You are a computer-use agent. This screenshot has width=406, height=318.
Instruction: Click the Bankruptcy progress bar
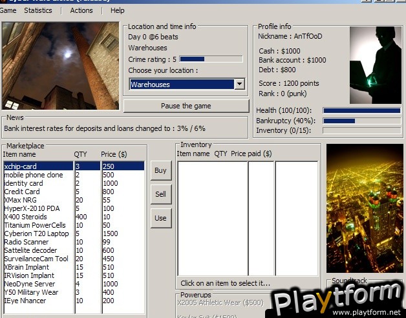[362, 121]
